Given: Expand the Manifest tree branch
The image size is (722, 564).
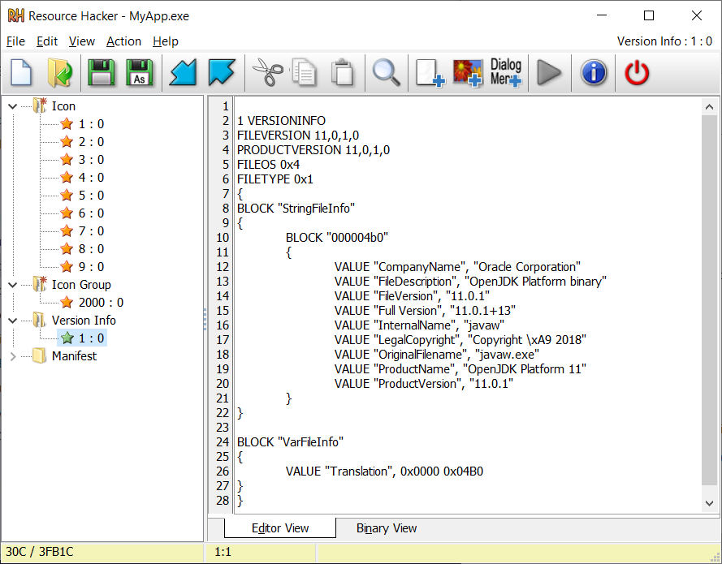Looking at the screenshot, I should [x=13, y=356].
